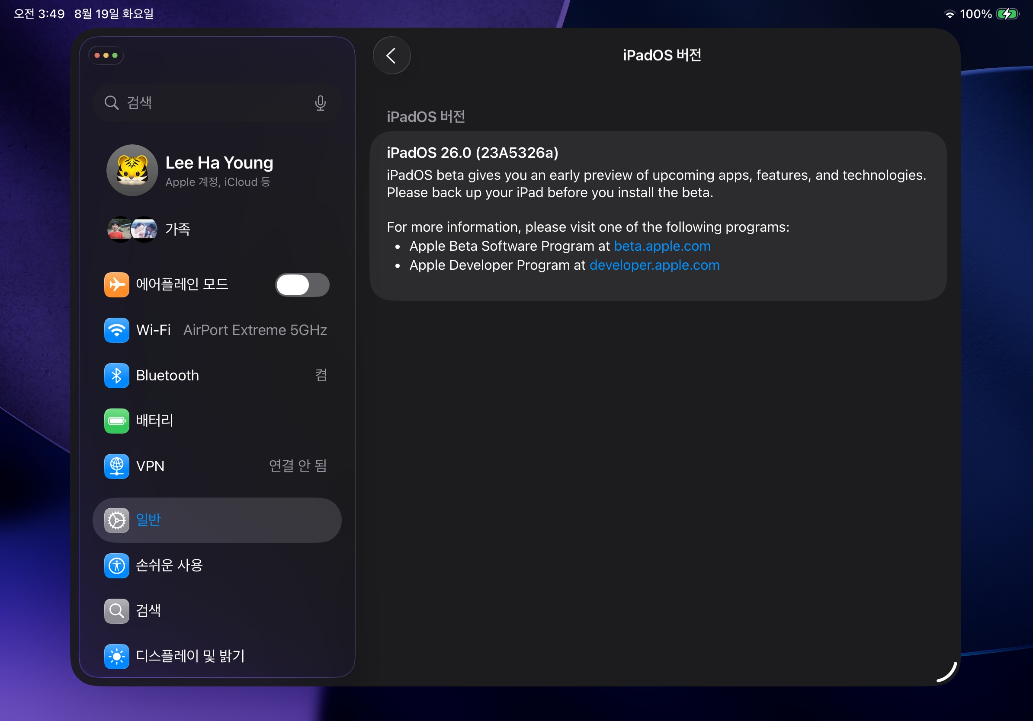Open the Wi-Fi settings row
Viewport: 1033px width, 721px height.
pyautogui.click(x=217, y=330)
